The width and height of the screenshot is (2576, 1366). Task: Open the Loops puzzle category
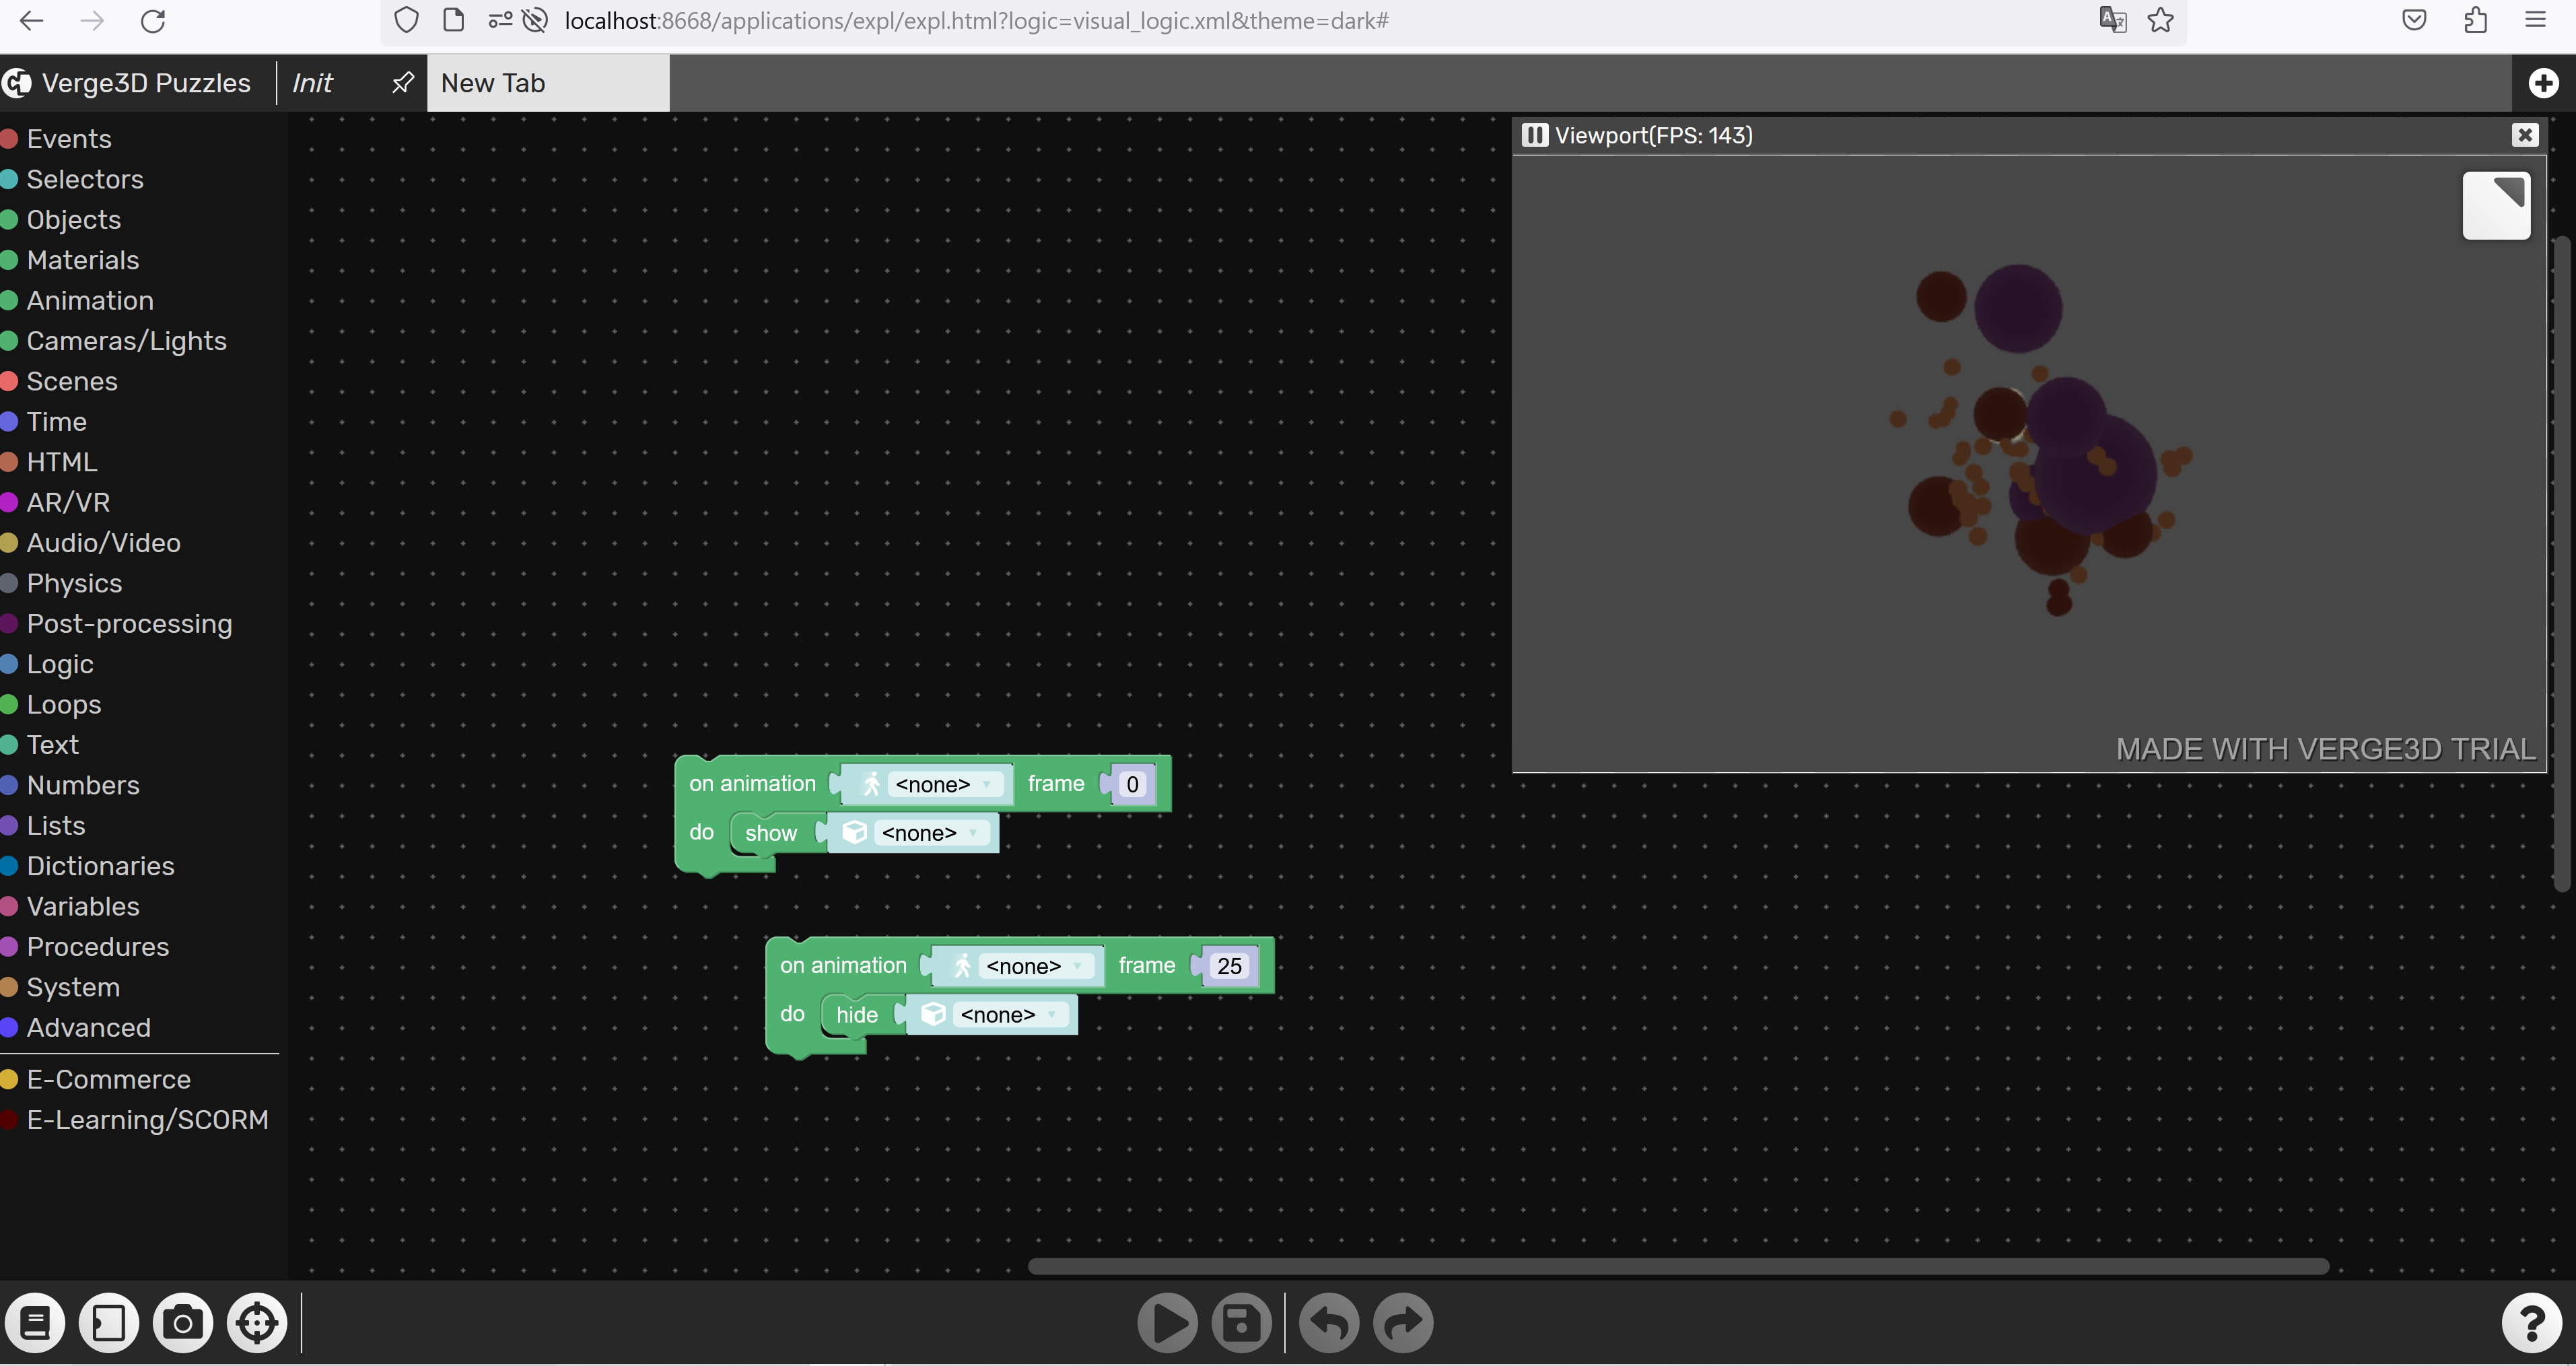(64, 704)
